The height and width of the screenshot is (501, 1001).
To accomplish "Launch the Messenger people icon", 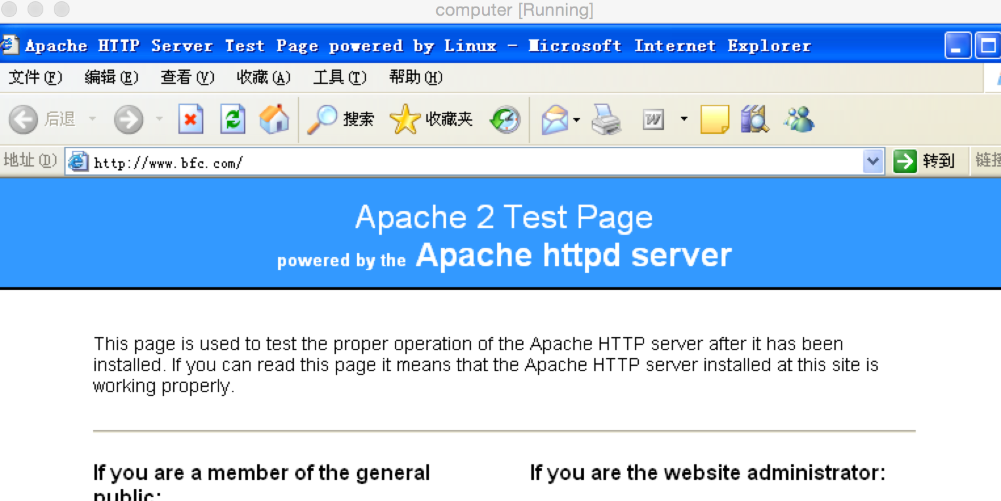I will (798, 119).
